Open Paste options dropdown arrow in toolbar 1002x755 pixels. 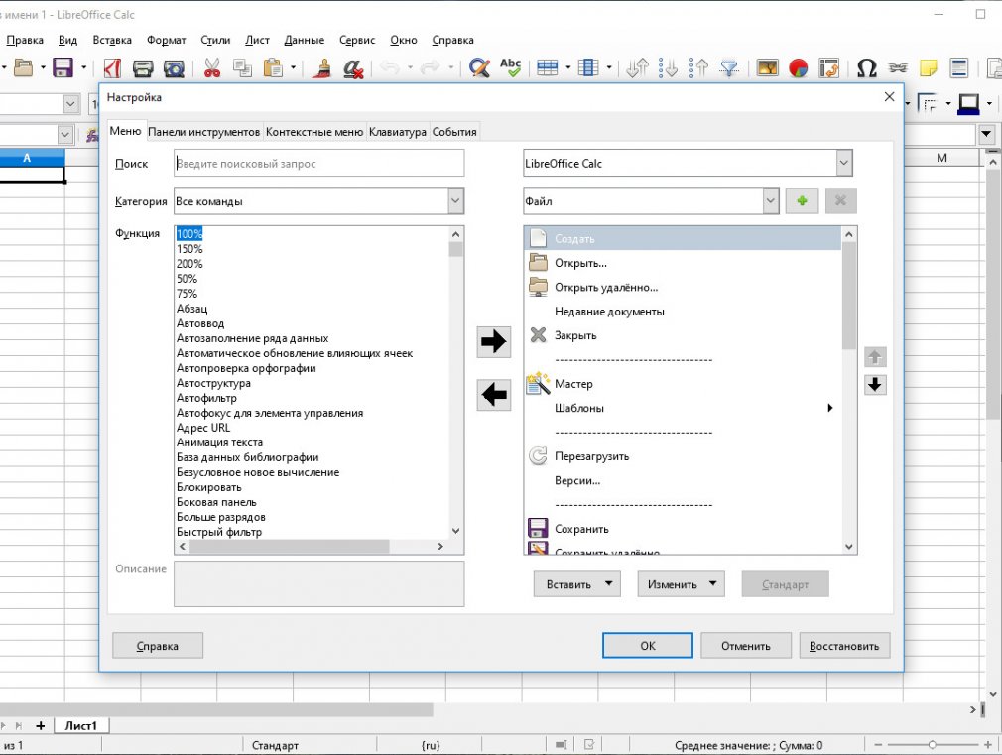tap(293, 67)
